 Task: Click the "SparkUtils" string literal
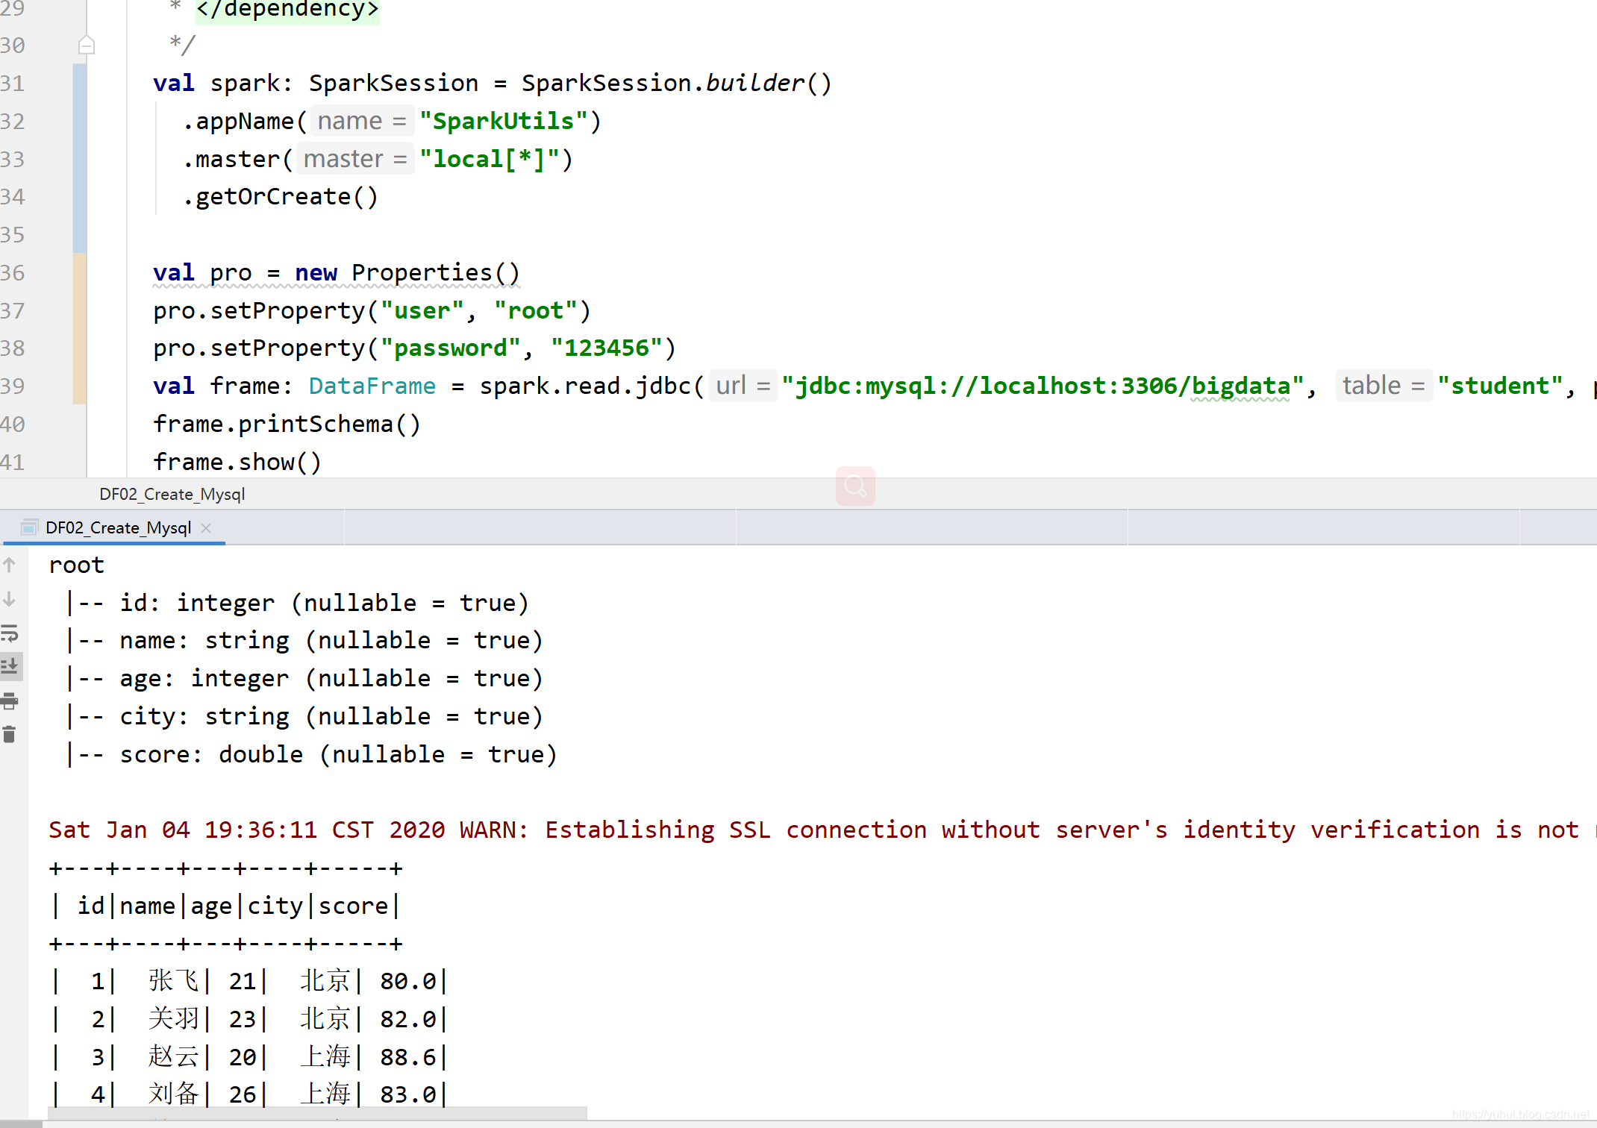click(504, 121)
